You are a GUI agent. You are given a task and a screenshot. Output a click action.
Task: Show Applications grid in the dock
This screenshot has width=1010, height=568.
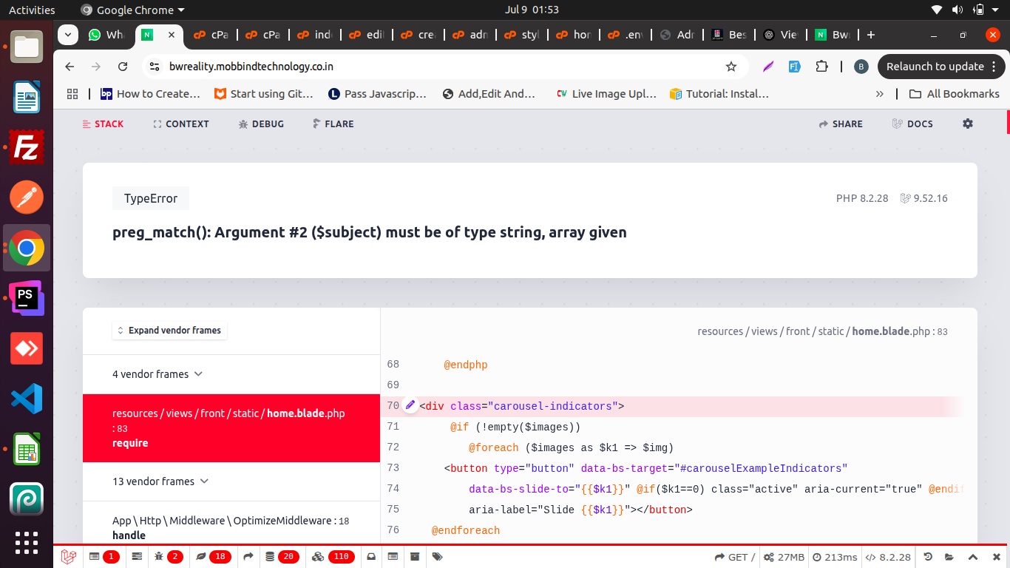(x=27, y=544)
